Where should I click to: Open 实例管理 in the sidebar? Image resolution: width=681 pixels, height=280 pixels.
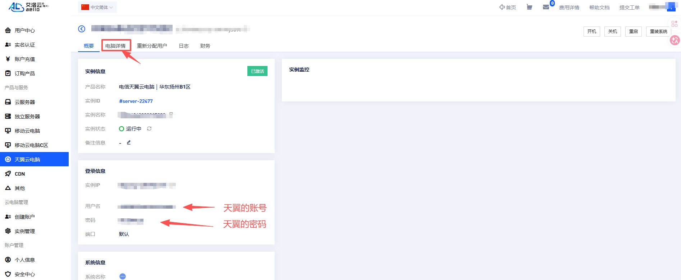tap(24, 231)
